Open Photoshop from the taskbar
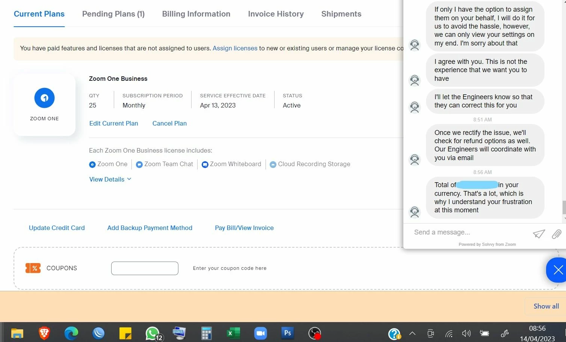This screenshot has width=566, height=342. [287, 333]
